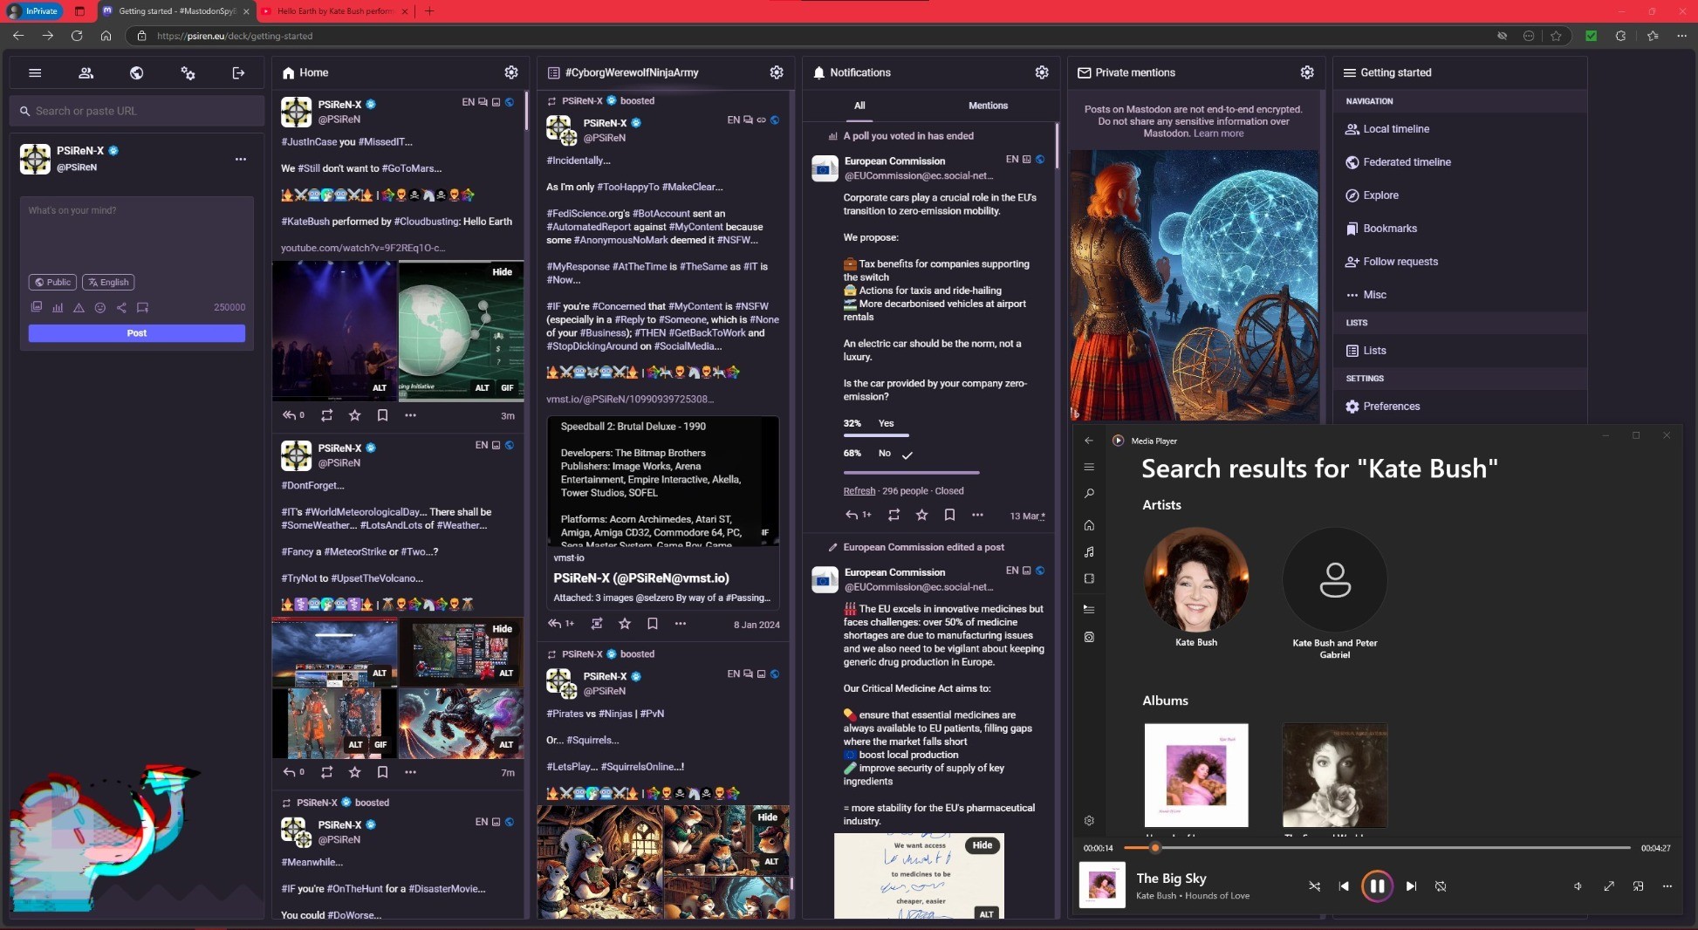1698x930 pixels.
Task: Open more options for #DontForget post
Action: [x=410, y=772]
